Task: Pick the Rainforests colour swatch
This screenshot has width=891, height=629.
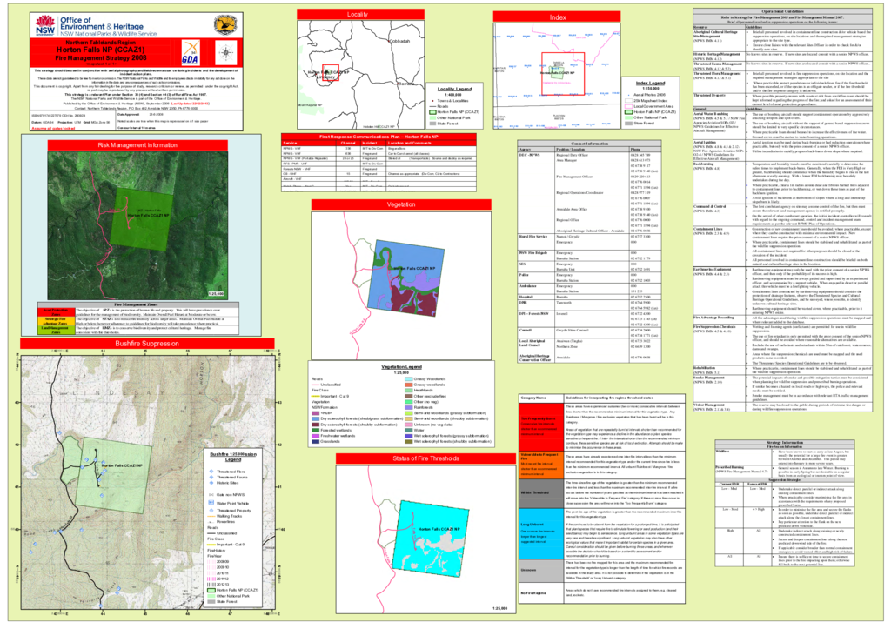Action: tap(409, 407)
